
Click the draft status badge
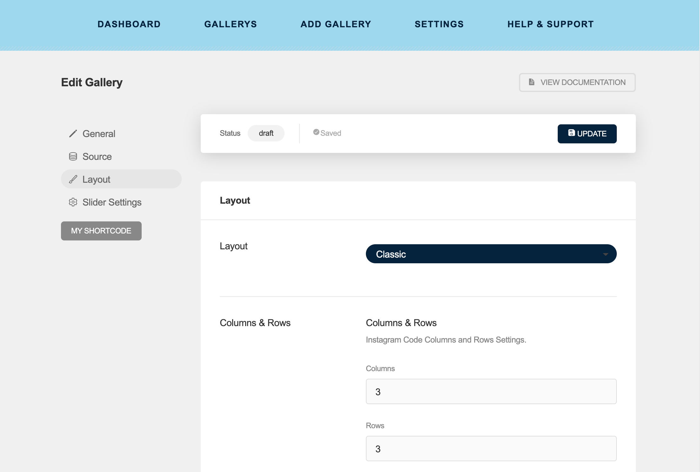point(266,133)
